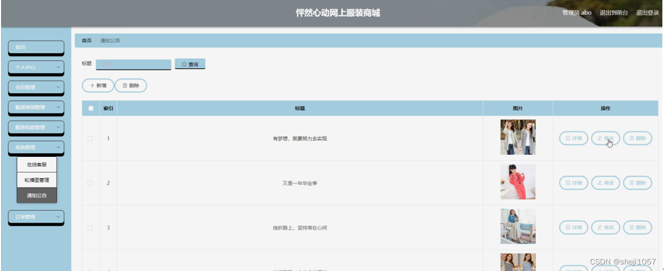The image size is (664, 271).
Task: Open 详情 for 又是一年毕业季 row
Action: coord(573,183)
